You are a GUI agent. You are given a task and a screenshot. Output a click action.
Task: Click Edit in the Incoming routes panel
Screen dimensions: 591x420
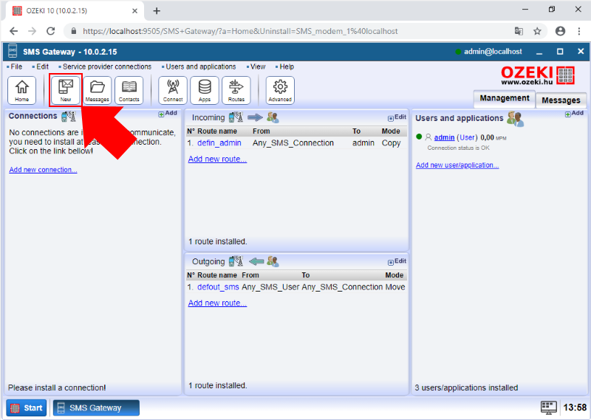coord(397,117)
